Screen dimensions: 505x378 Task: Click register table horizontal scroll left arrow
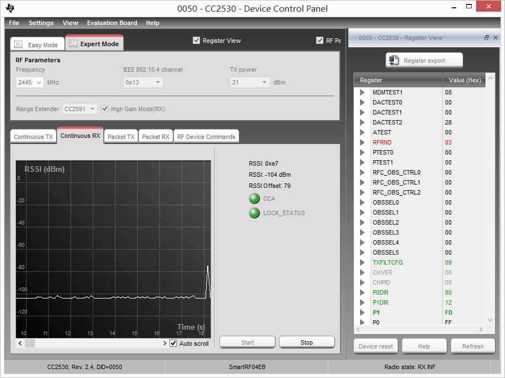coord(358,329)
